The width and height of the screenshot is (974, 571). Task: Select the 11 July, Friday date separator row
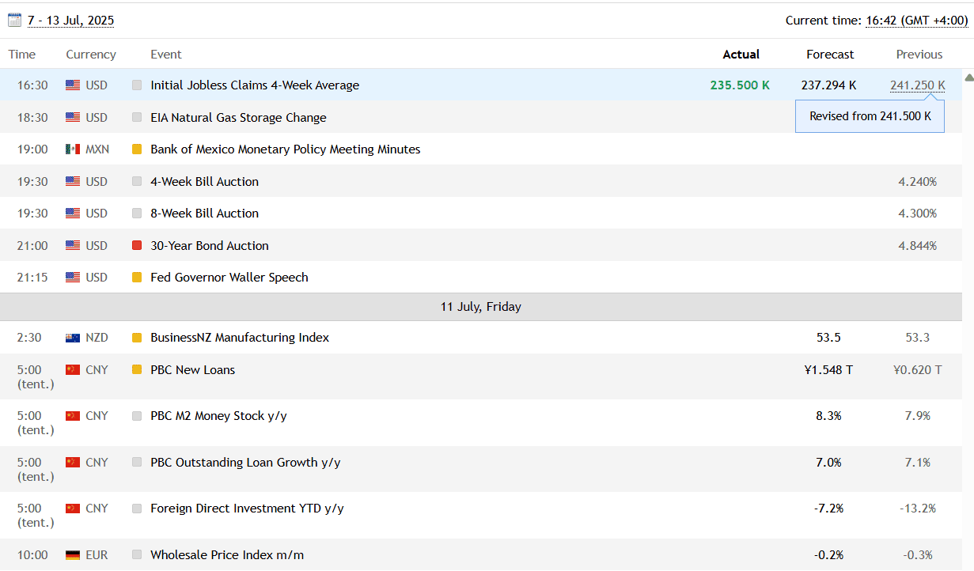point(480,307)
